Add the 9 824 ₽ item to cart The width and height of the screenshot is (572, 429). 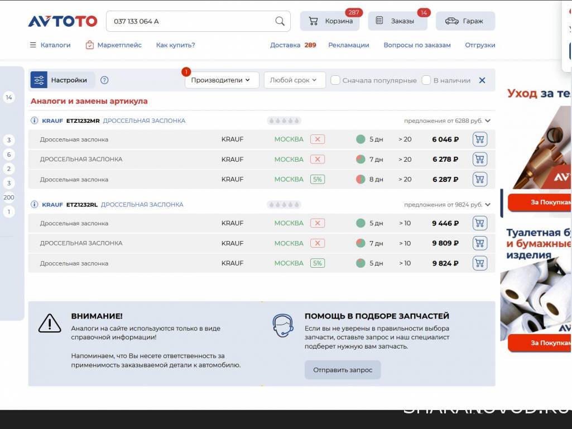click(x=479, y=263)
